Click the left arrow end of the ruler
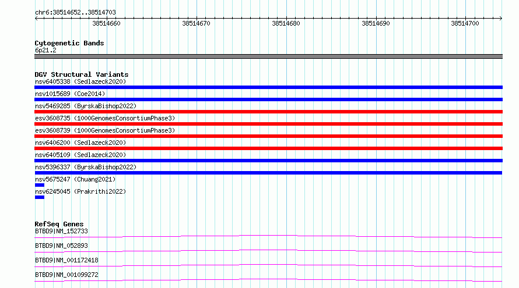Viewport: 519px width, 288px height. tap(36, 18)
